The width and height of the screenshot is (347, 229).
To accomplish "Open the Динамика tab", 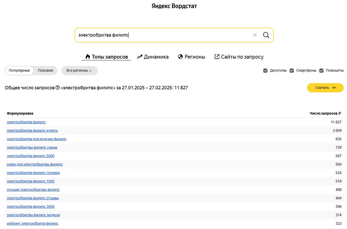I will [x=153, y=57].
